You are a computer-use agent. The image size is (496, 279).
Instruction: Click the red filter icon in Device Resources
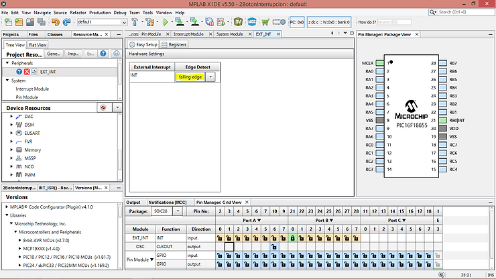103,108
